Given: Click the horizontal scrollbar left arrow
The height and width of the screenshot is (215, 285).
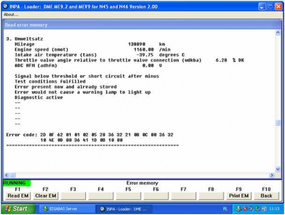Looking at the screenshot, I should pos(7,175).
